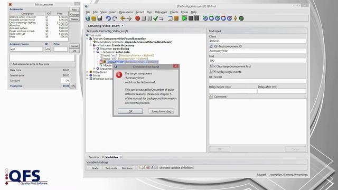The height and width of the screenshot is (190, 338).
Task: Close the Variables tab
Action: (120, 157)
